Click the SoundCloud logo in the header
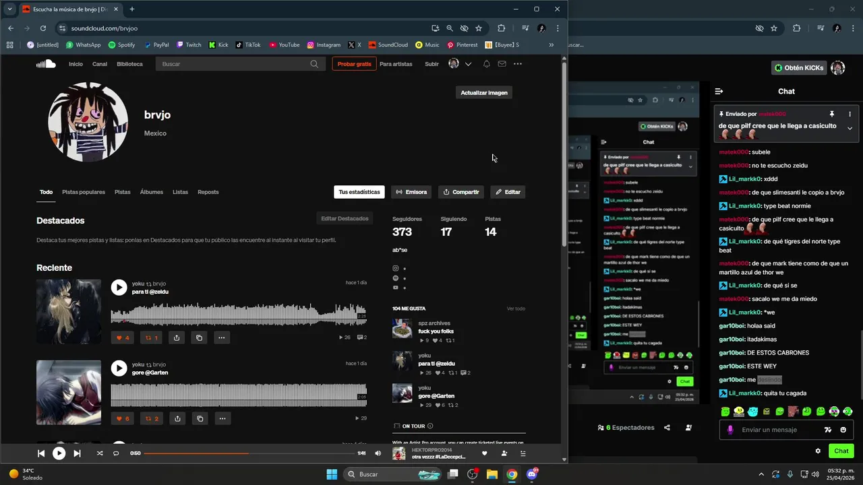This screenshot has width=863, height=485. 46,64
